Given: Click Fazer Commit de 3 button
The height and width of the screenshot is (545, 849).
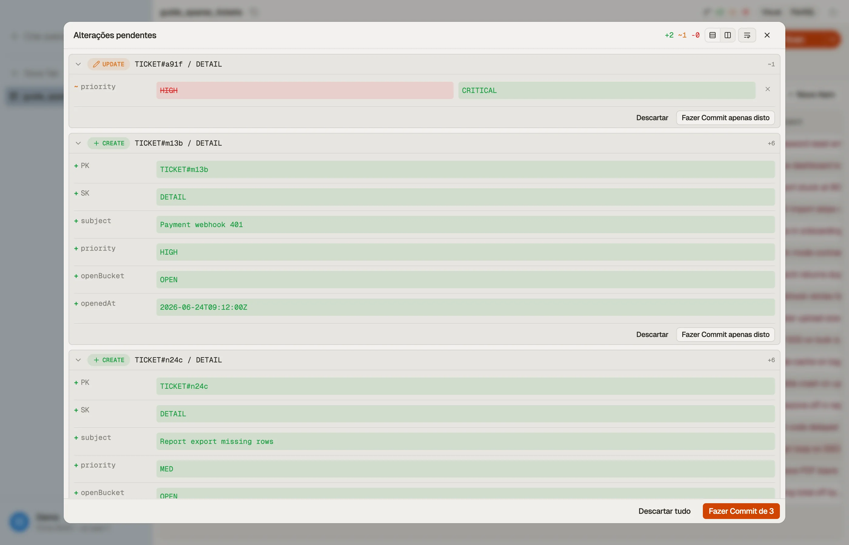Looking at the screenshot, I should 741,511.
